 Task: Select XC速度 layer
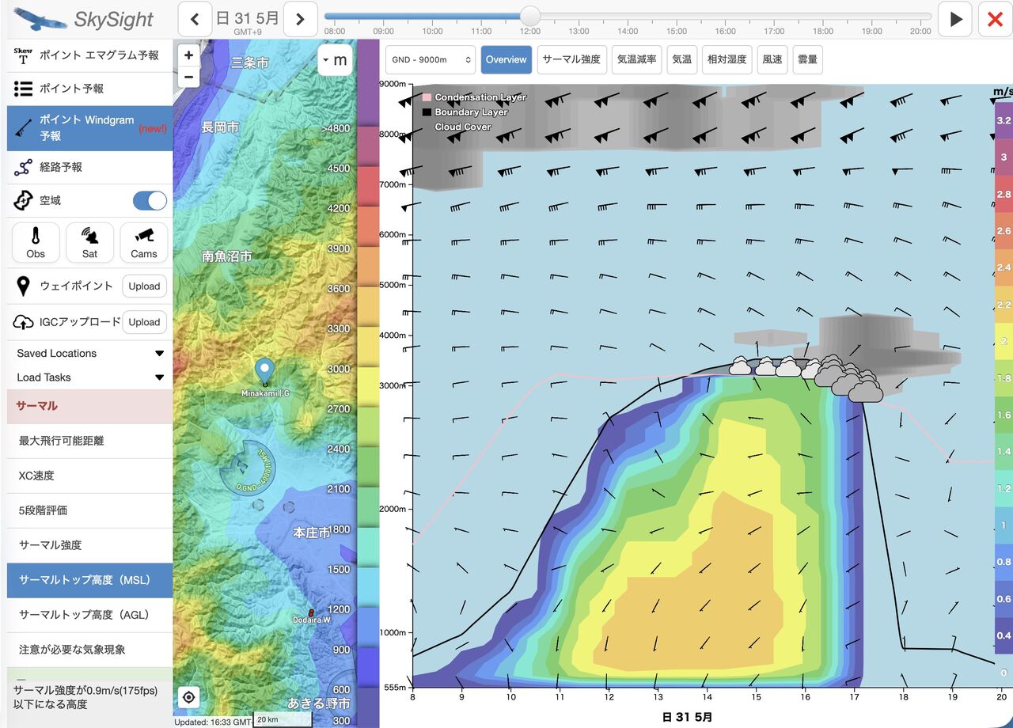(89, 476)
